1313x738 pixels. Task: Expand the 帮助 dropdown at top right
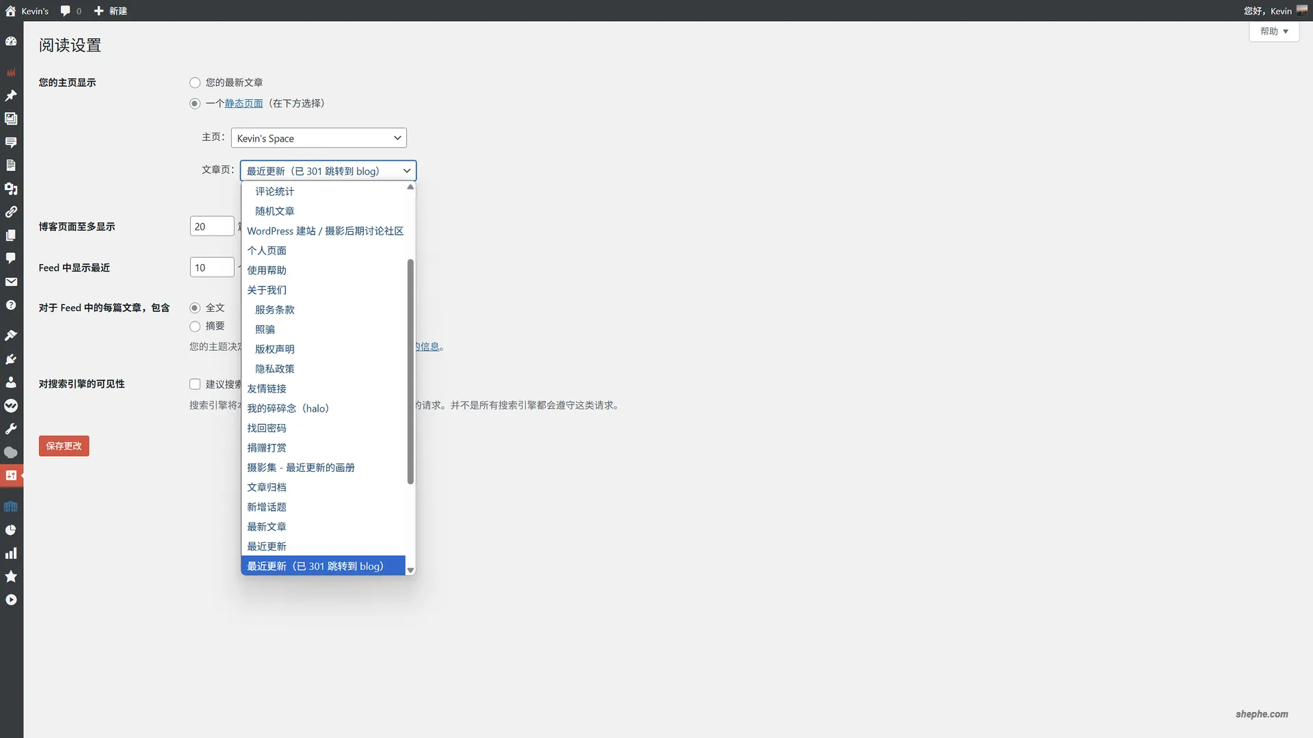click(1273, 31)
